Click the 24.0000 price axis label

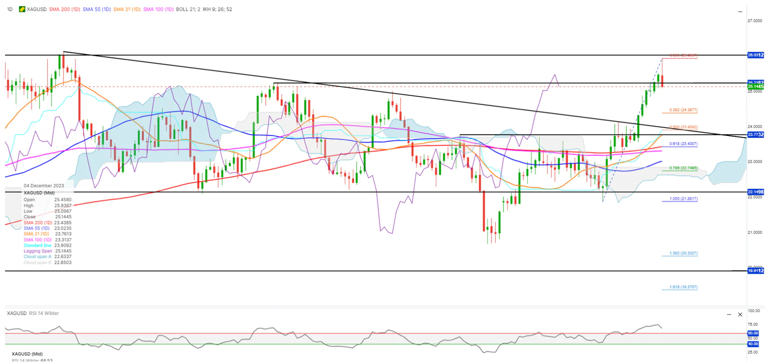[x=755, y=127]
